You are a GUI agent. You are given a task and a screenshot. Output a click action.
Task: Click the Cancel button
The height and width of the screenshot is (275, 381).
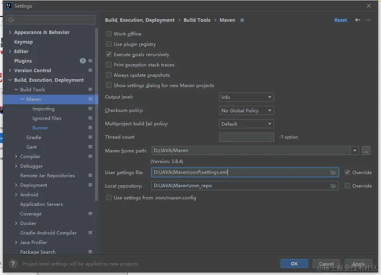(326, 264)
